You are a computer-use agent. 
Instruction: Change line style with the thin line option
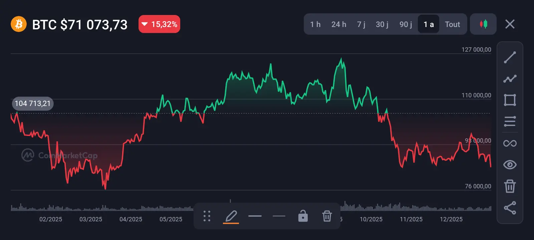279,216
